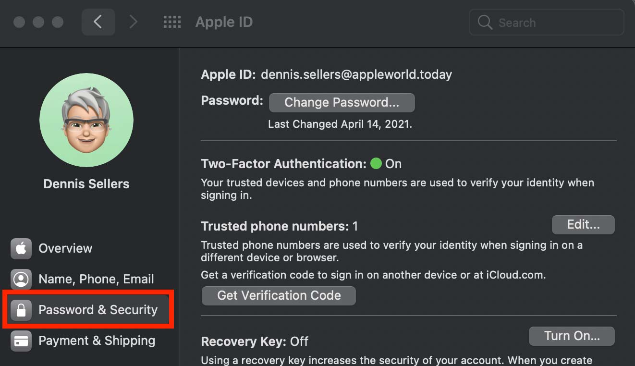
Task: Click the Change Password button
Action: click(x=342, y=102)
